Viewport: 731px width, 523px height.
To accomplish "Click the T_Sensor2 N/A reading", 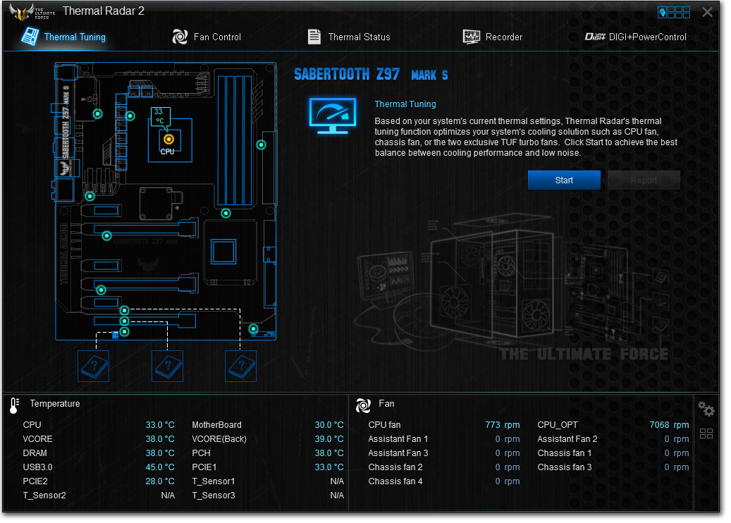I will pos(168,495).
